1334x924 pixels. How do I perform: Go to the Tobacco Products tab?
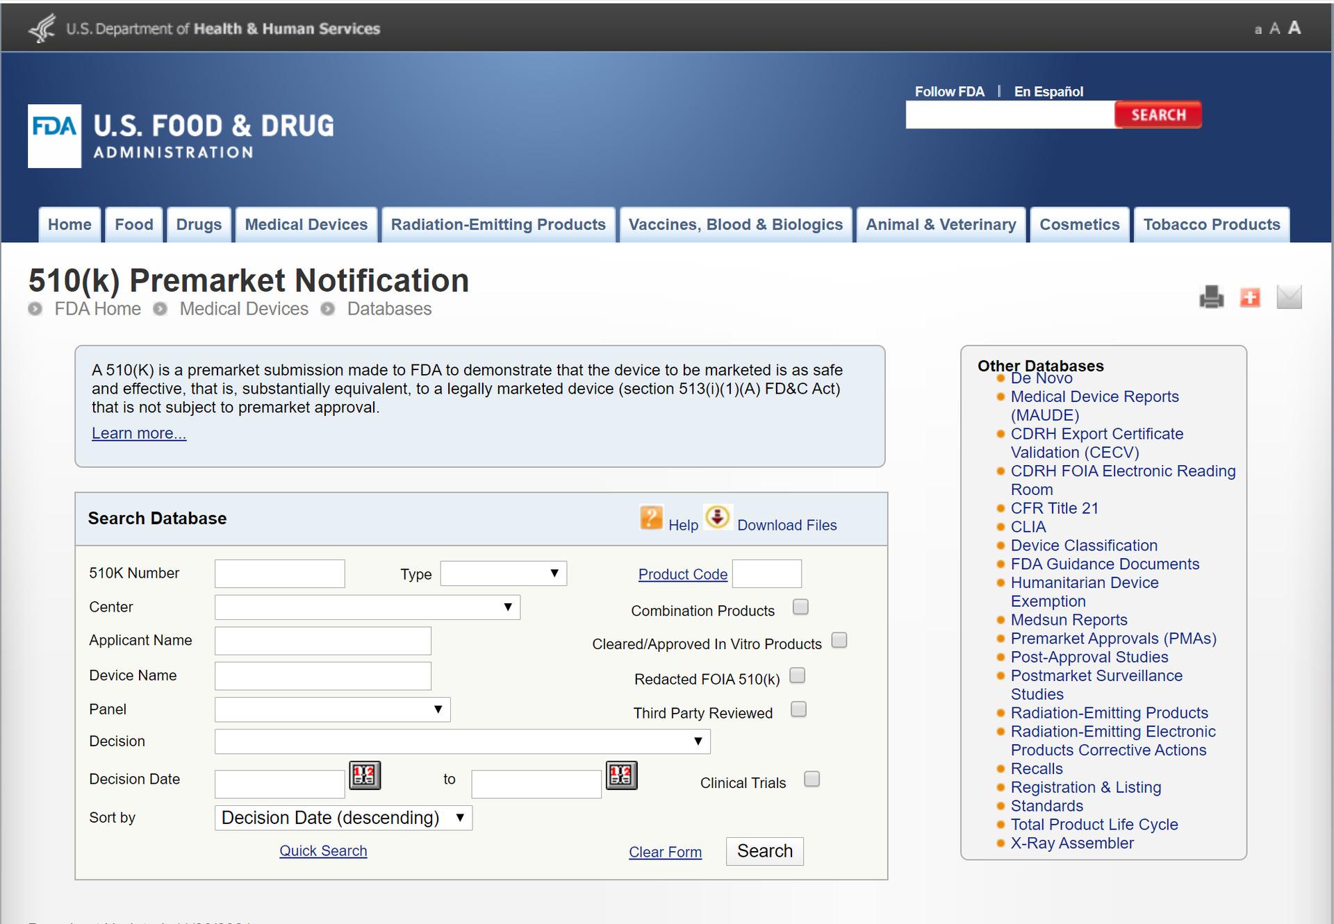pyautogui.click(x=1211, y=225)
